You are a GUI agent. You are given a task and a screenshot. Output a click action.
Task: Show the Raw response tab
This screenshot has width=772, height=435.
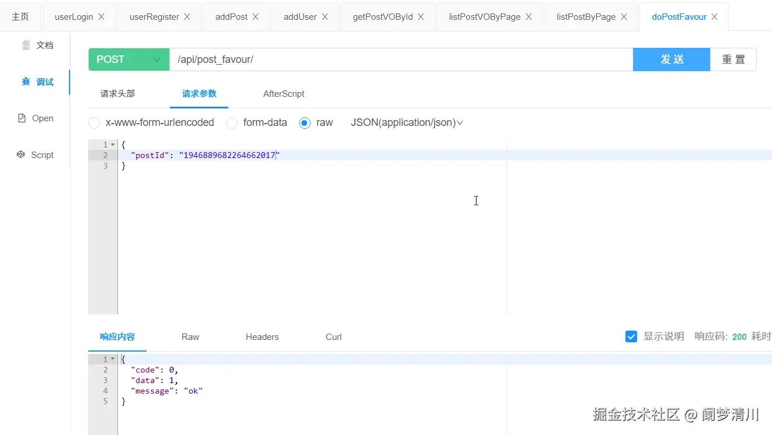(190, 336)
